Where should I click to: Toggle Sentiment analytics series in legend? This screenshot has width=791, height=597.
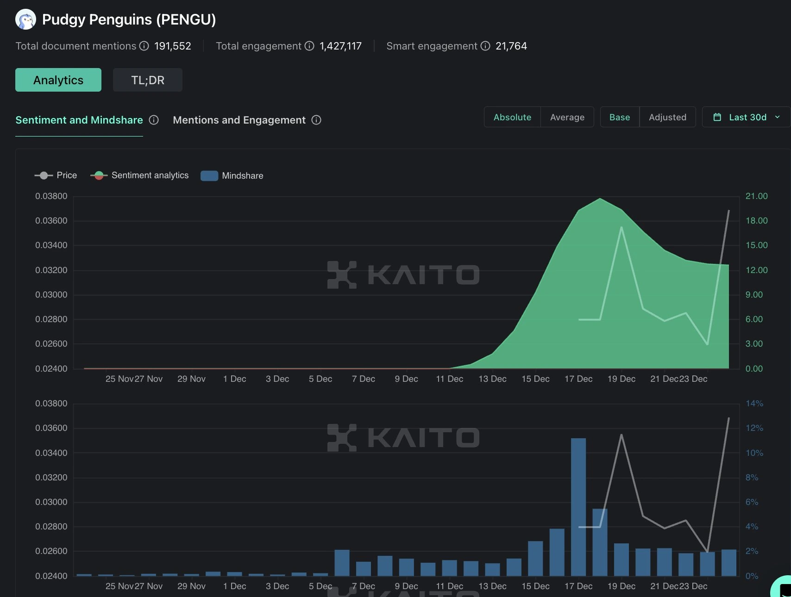tap(139, 175)
